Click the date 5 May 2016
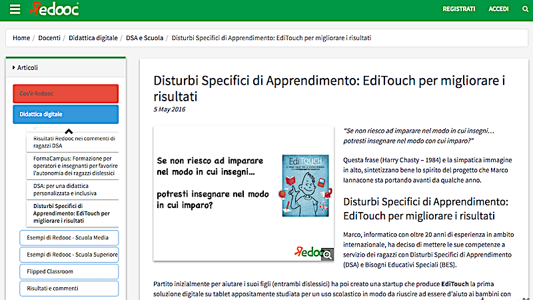The width and height of the screenshot is (533, 300). (169, 109)
